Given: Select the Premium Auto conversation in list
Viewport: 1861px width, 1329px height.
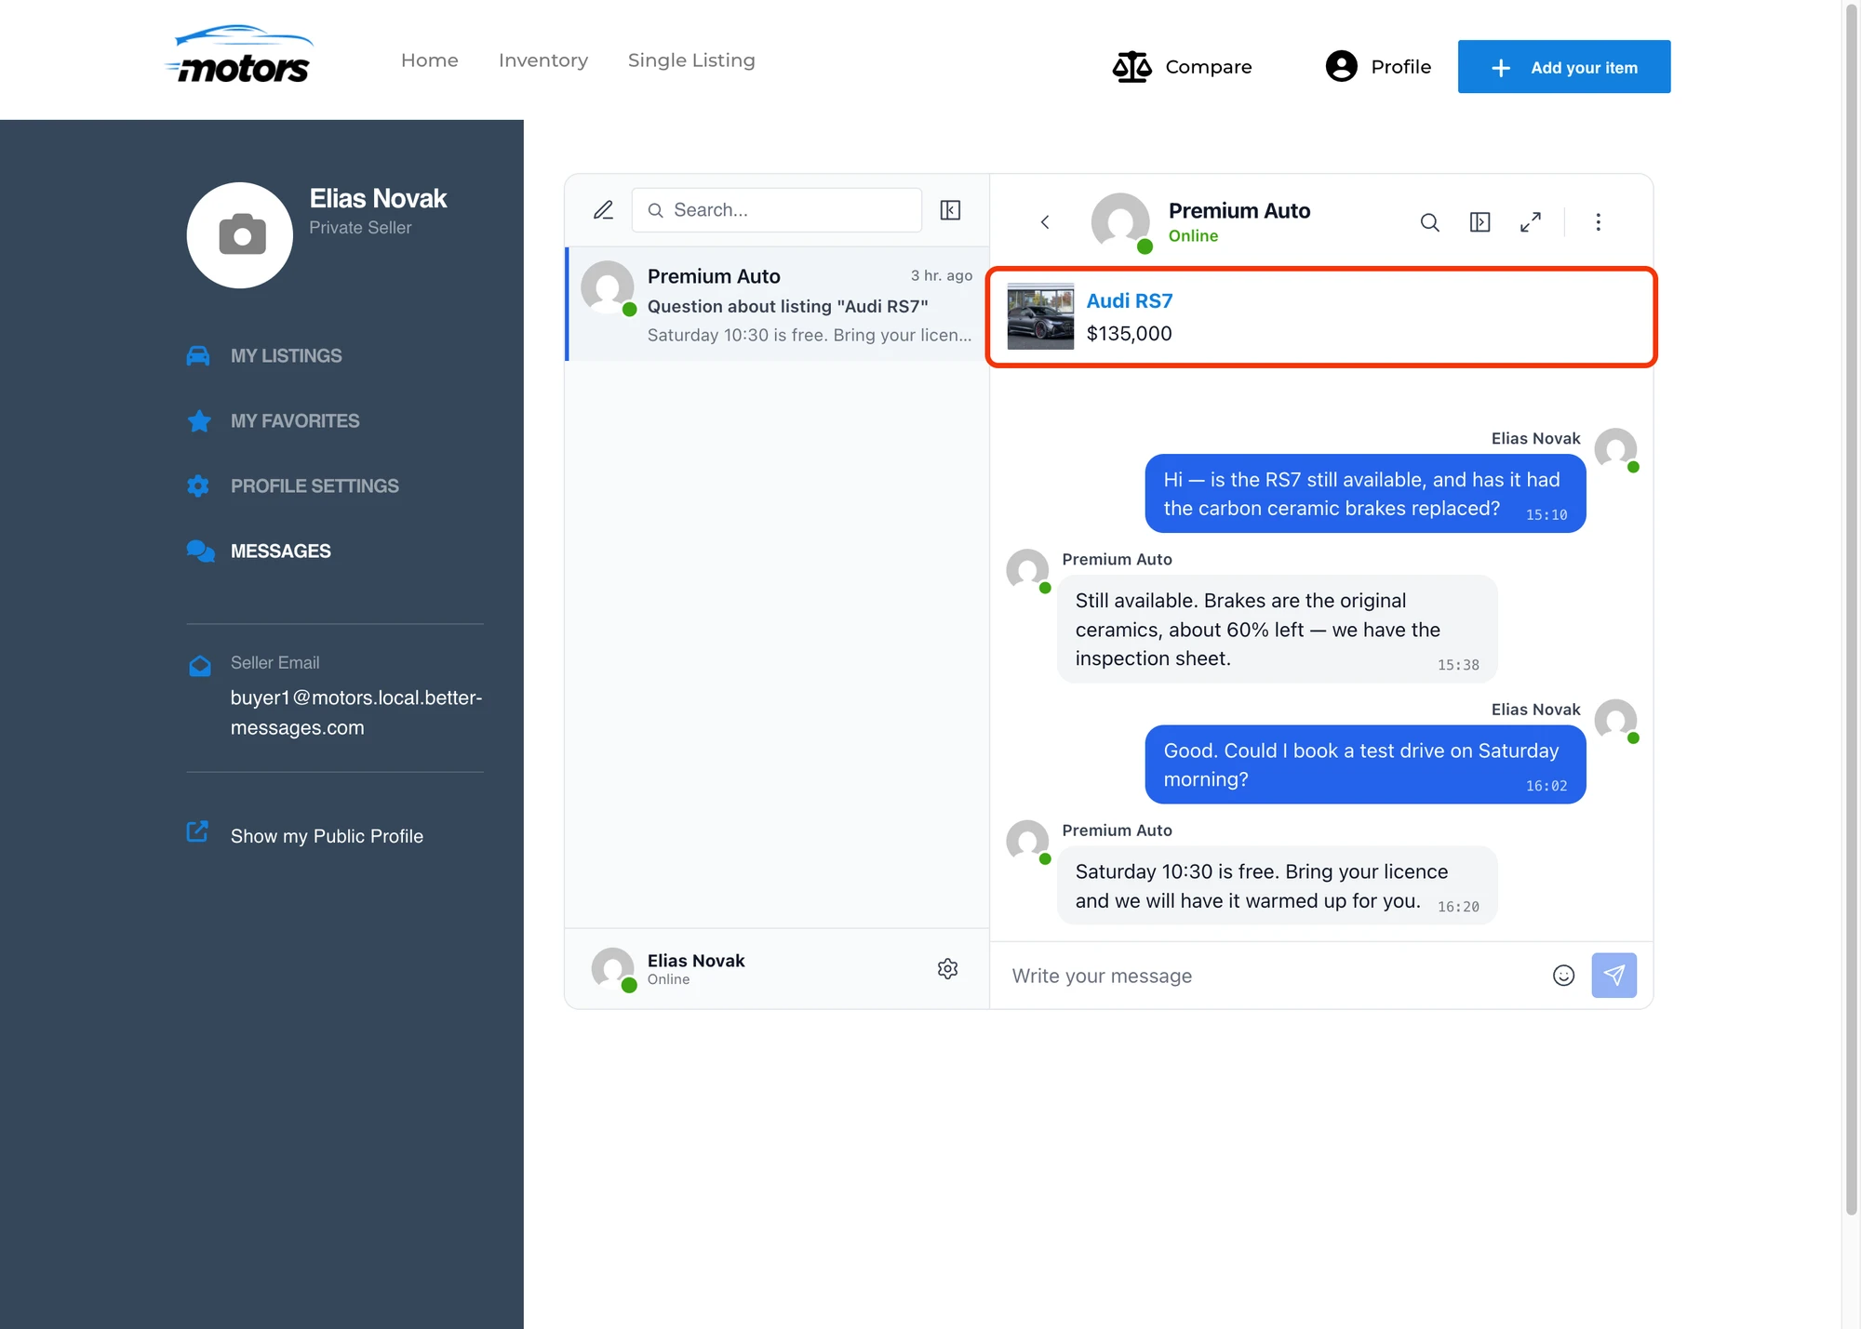Looking at the screenshot, I should pos(777,304).
